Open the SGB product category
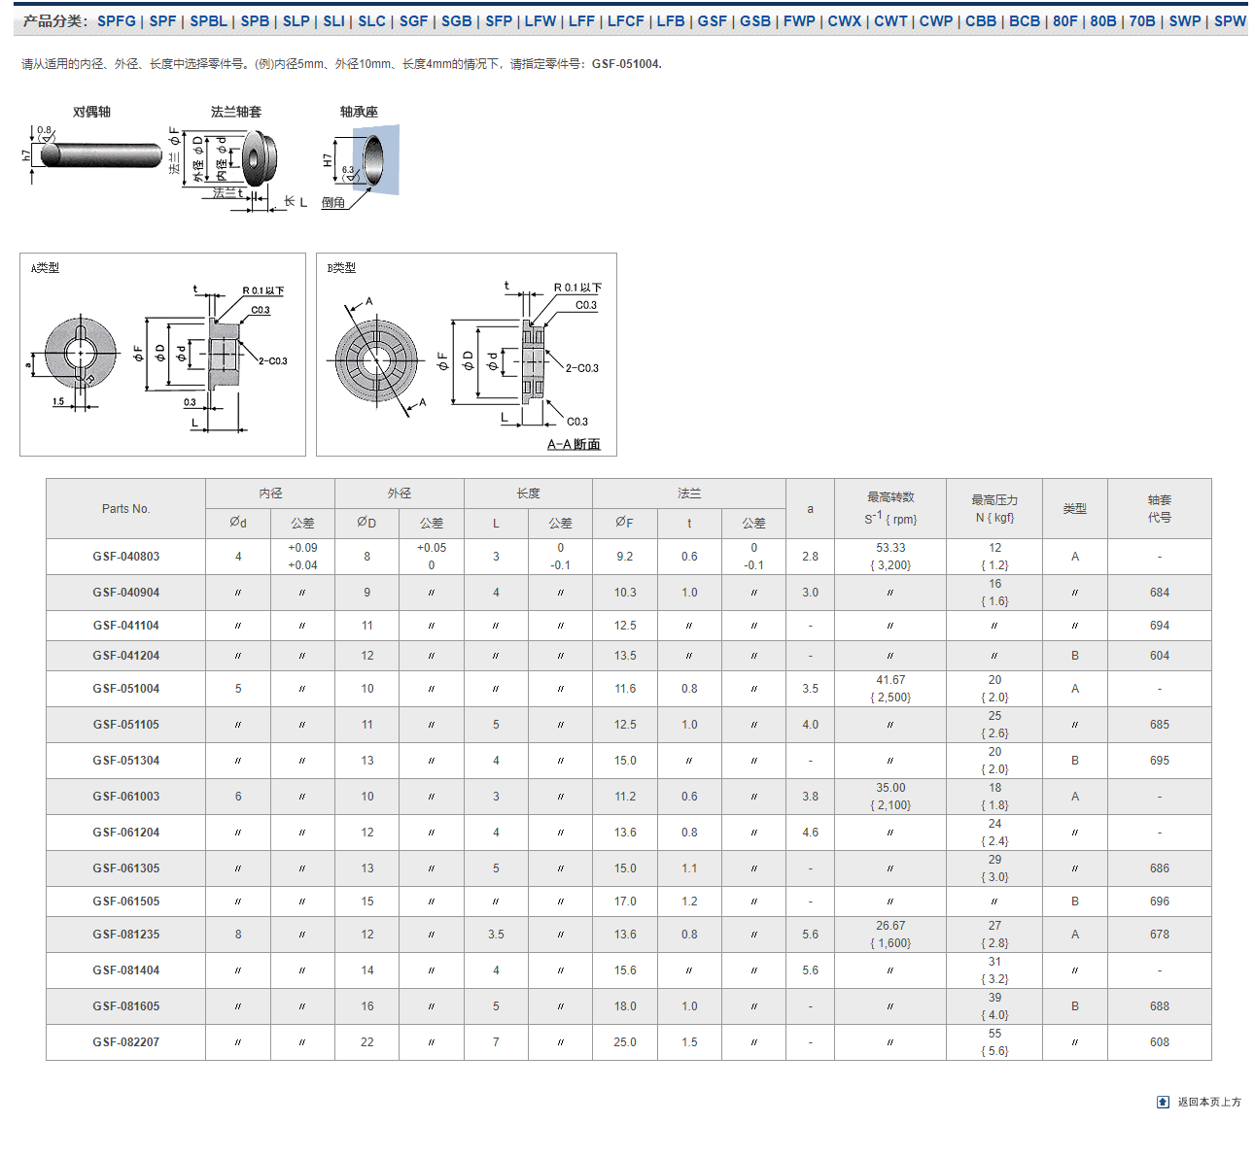The width and height of the screenshot is (1255, 1157). point(456,20)
